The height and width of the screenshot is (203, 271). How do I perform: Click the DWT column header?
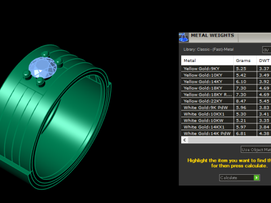pos(264,60)
